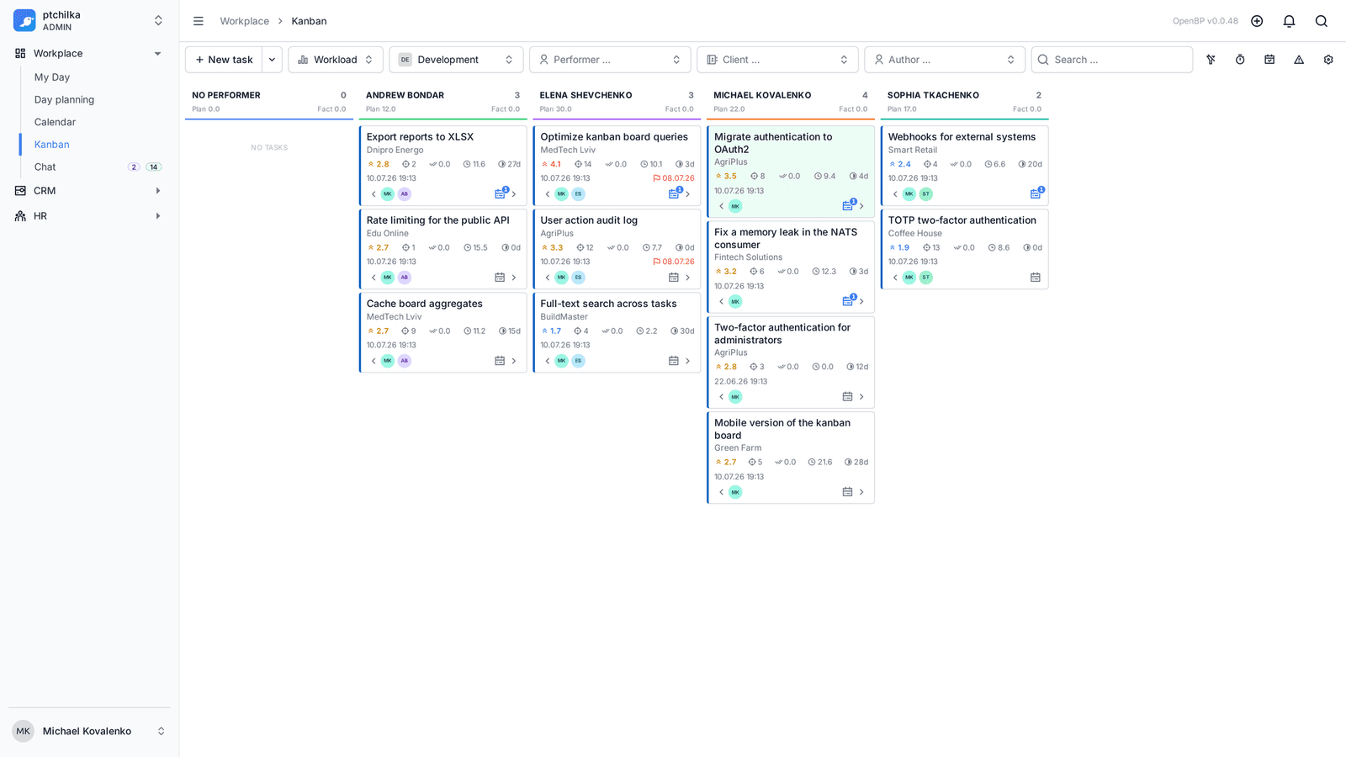
Task: Move Fix a memory leak card left
Action: (x=722, y=301)
